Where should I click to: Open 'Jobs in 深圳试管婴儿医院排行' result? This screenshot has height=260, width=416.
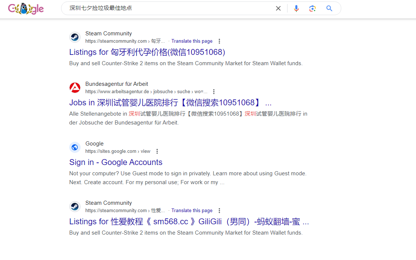pyautogui.click(x=170, y=102)
